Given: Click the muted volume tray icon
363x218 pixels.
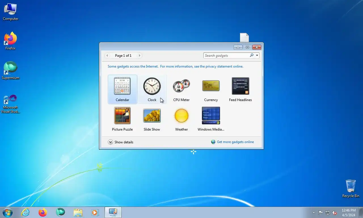Looking at the screenshot, I should click(335, 213).
